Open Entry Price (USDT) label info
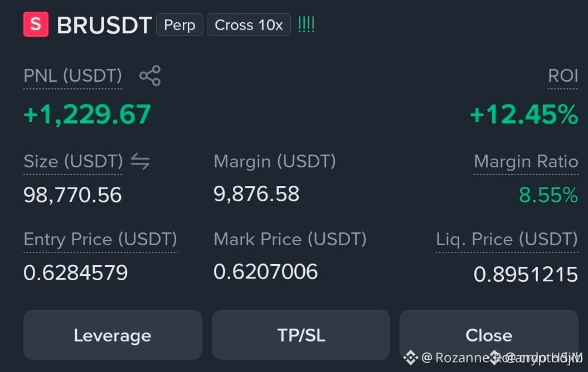This screenshot has height=372, width=588. point(100,240)
